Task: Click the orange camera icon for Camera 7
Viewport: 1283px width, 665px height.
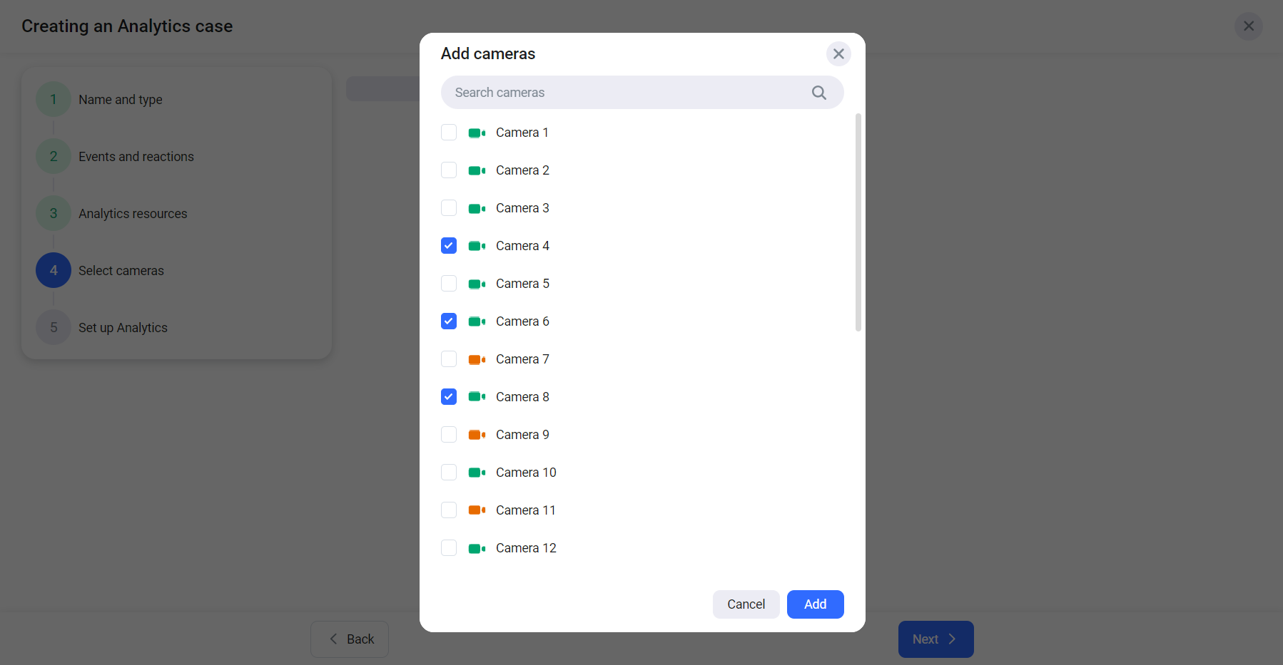Action: [x=477, y=360]
